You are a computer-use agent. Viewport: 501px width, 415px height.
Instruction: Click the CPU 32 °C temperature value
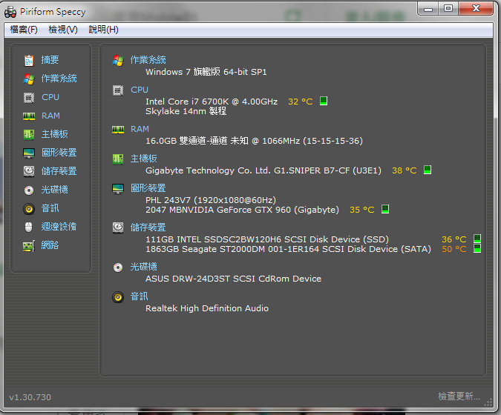301,102
